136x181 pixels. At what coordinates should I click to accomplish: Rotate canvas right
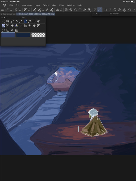[80, 10]
